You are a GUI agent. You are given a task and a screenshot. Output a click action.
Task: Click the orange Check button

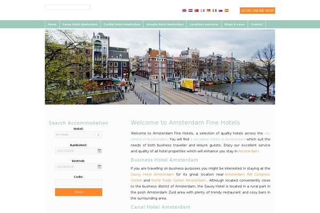78,192
